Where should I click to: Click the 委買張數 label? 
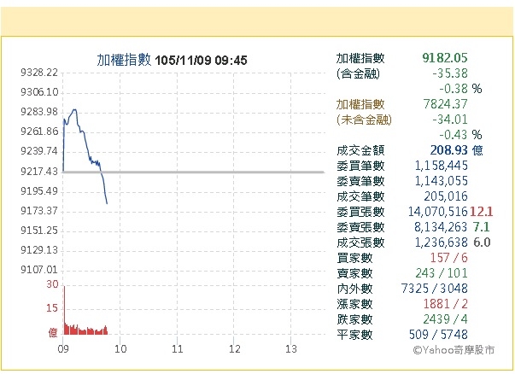tap(360, 212)
